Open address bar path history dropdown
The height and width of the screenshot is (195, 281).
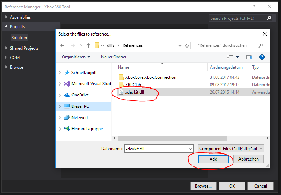point(180,45)
